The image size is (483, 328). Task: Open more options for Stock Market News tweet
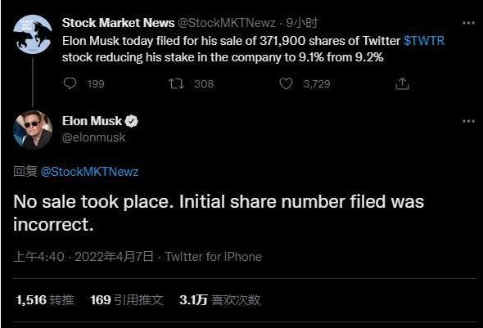click(x=468, y=23)
